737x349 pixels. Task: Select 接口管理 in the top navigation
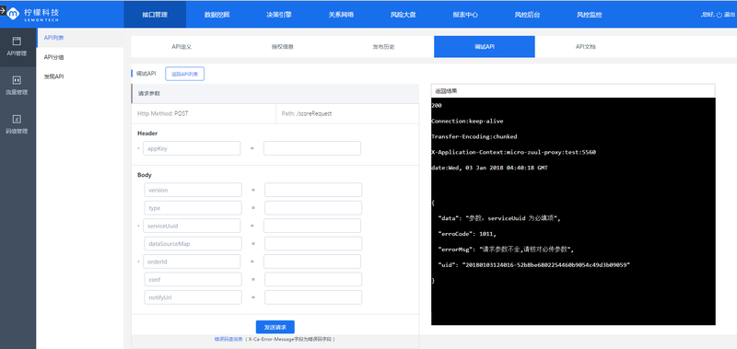pos(155,15)
